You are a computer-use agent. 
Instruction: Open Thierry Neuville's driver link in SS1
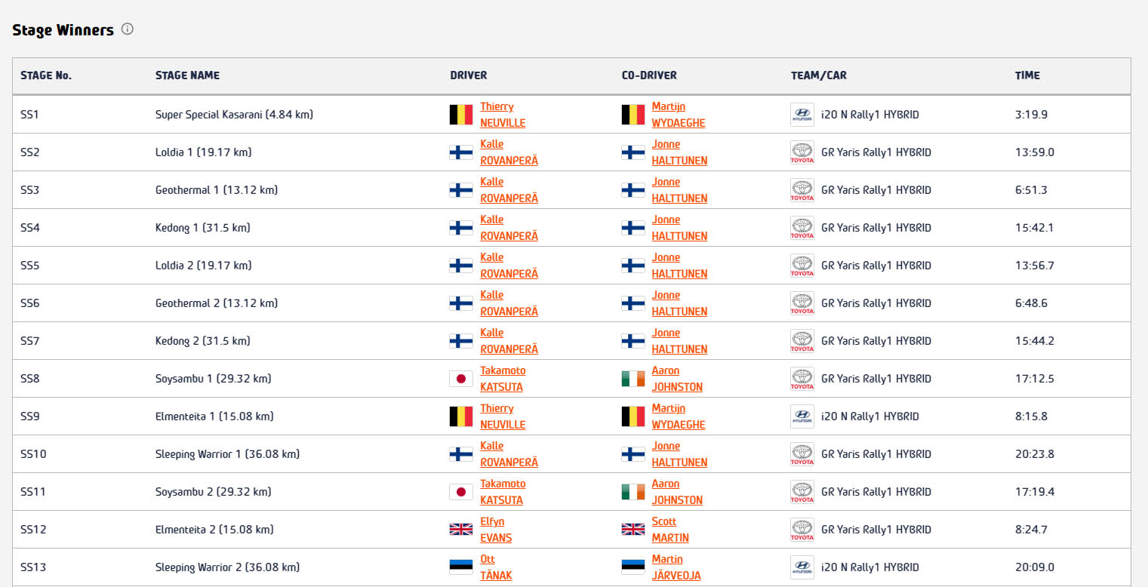[x=503, y=115]
